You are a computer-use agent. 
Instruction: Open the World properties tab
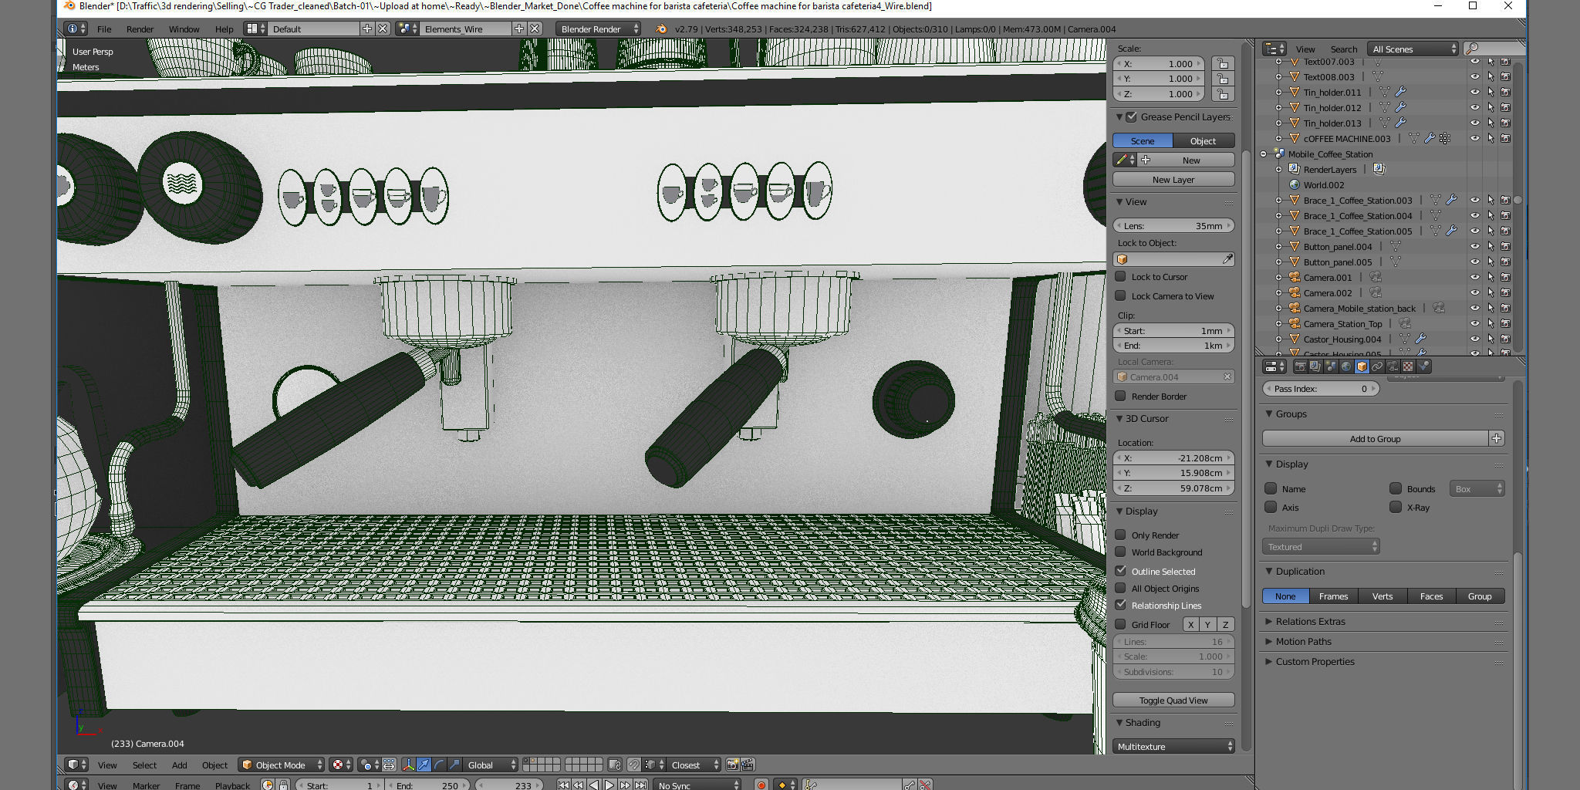coord(1346,366)
